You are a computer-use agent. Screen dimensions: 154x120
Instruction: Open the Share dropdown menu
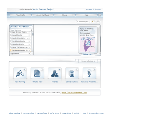coord(65,15)
